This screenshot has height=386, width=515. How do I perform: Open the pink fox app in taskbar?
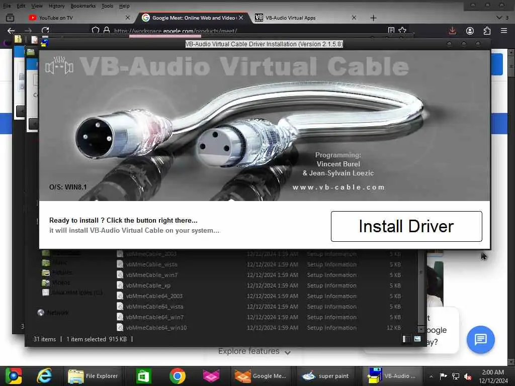(x=211, y=376)
